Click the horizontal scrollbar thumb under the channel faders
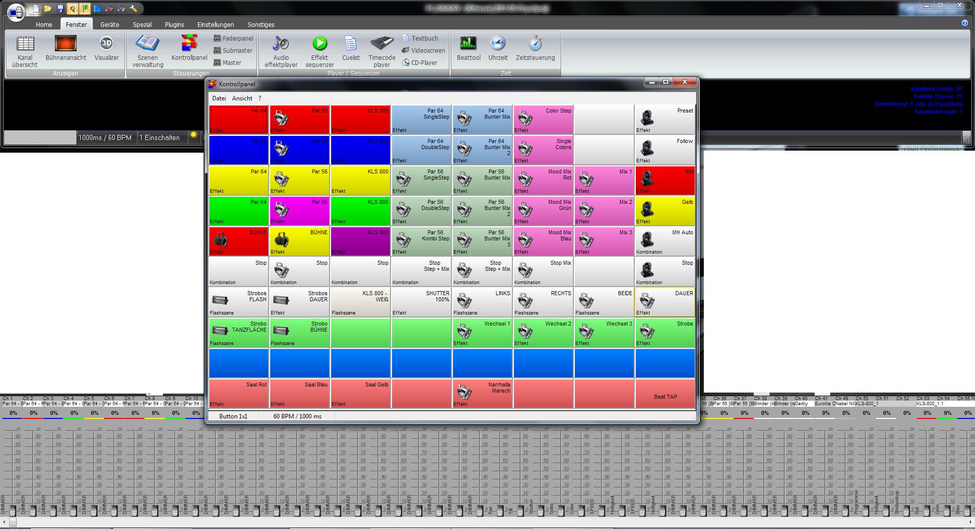 pyautogui.click(x=13, y=521)
